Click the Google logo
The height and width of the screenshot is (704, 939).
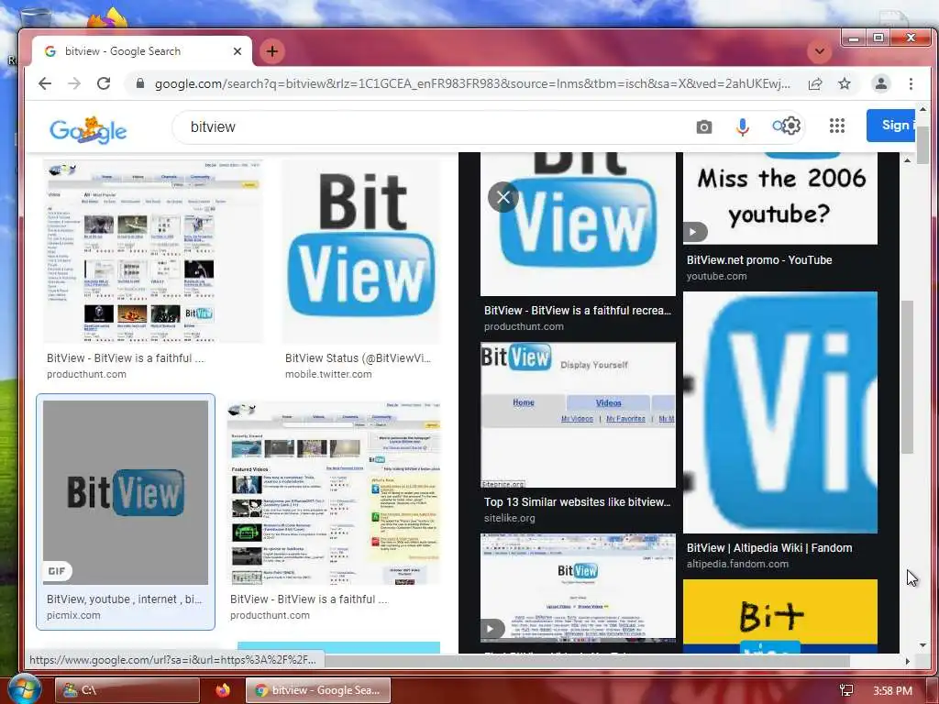(88, 130)
